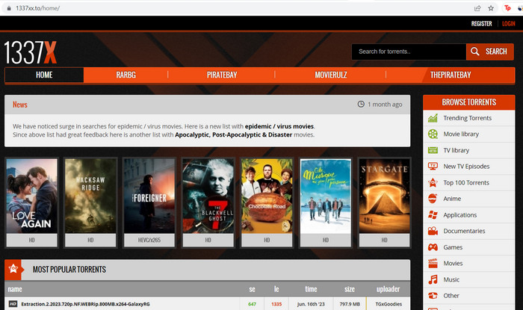Screen dimensions: 523x310
Task: Open Apocalyptic, Post-Apocalyptic & Disaster link
Action: (233, 134)
